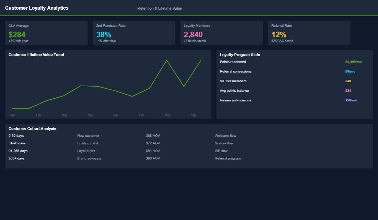Viewport: 378px width, 220px height.
Task: Click the first Nov label on chart axis
Action: (13, 115)
